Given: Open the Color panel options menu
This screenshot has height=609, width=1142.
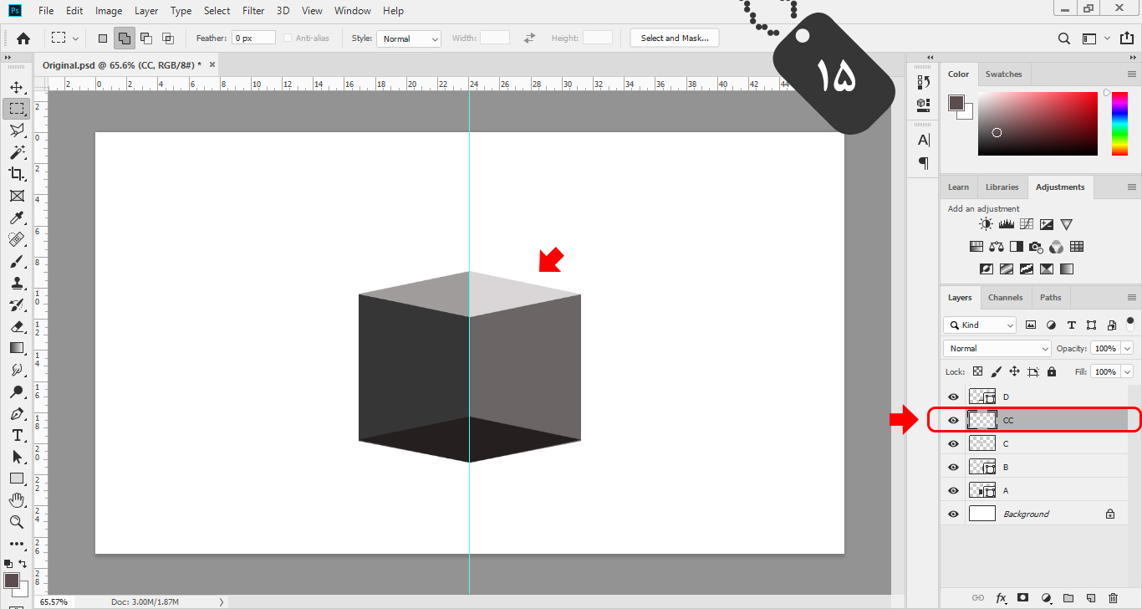Looking at the screenshot, I should click(1131, 74).
